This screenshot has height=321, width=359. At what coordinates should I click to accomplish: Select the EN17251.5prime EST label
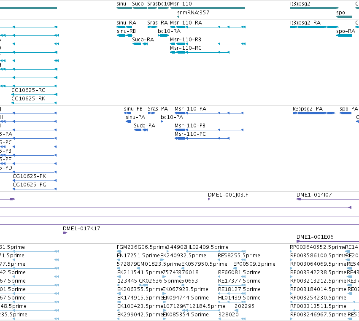(x=138, y=256)
